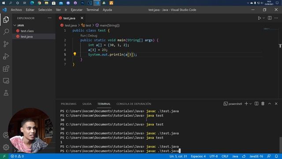Viewport: 282px width, 159px height.
Task: Open remote window indicator in status bar
Action: click(4, 156)
